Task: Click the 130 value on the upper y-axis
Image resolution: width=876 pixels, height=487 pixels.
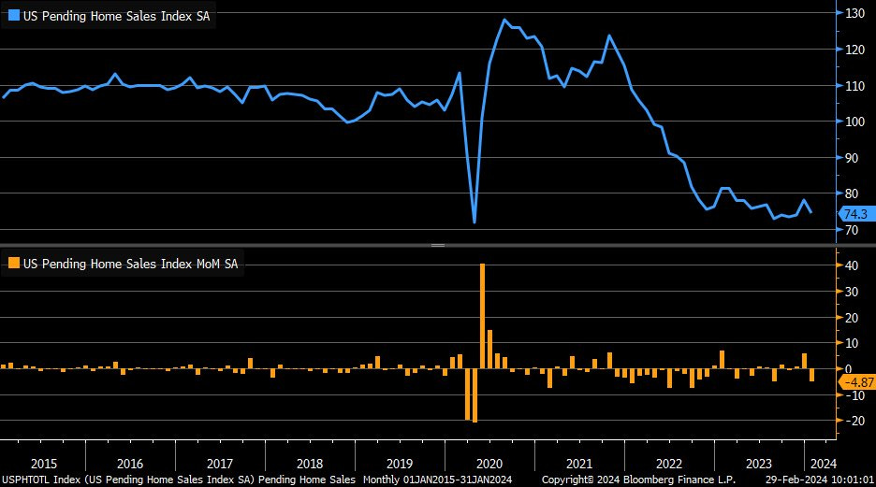Action: [855, 13]
